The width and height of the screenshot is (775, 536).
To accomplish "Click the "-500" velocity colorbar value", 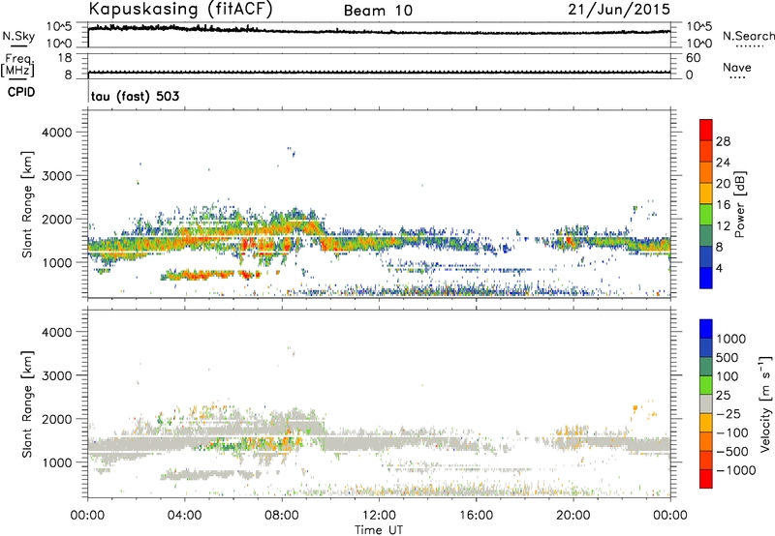I will [x=731, y=452].
